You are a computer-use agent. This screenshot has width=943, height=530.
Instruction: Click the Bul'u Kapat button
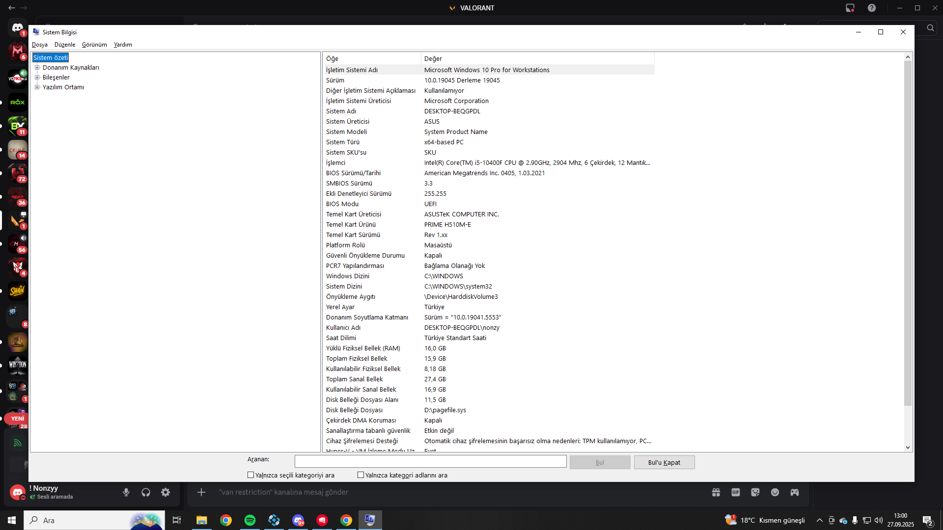point(664,462)
